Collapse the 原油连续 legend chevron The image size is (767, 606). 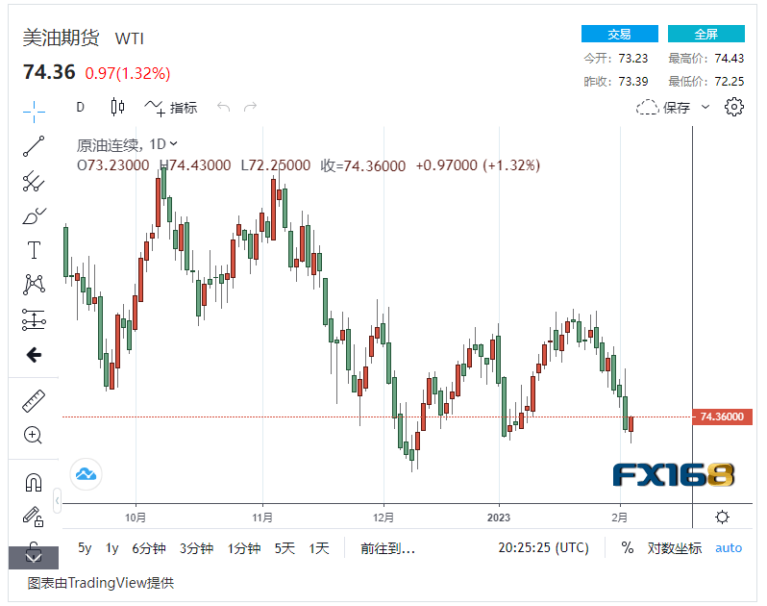coord(173,144)
